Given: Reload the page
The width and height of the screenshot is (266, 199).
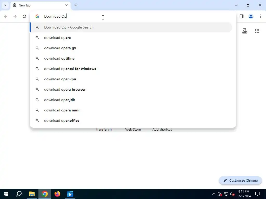Looking at the screenshot, I should (24, 16).
